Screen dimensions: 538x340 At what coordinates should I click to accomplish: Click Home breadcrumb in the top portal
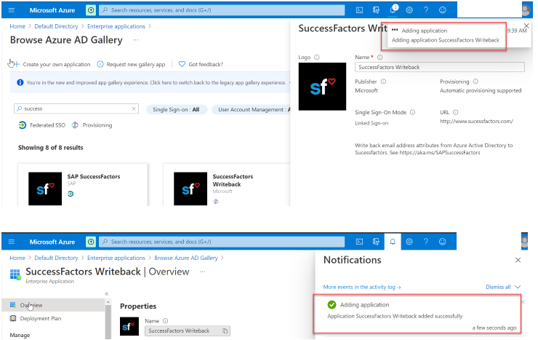pos(17,26)
